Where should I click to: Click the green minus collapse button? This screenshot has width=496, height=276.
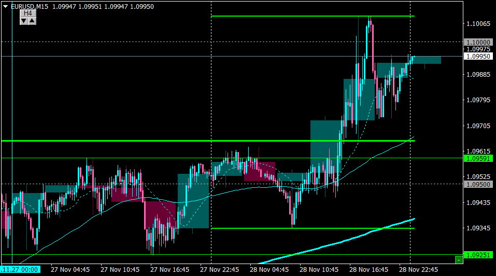click(x=459, y=260)
